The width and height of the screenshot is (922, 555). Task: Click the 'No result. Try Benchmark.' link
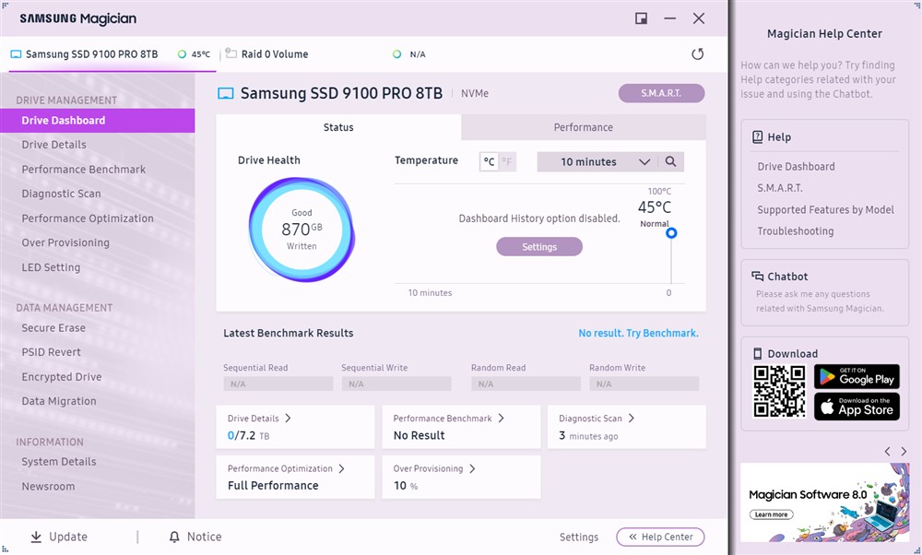pos(638,333)
